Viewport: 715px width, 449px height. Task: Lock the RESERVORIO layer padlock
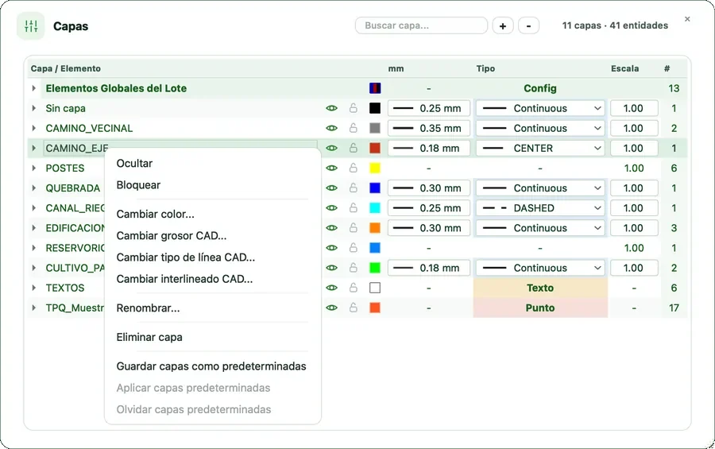pyautogui.click(x=353, y=248)
